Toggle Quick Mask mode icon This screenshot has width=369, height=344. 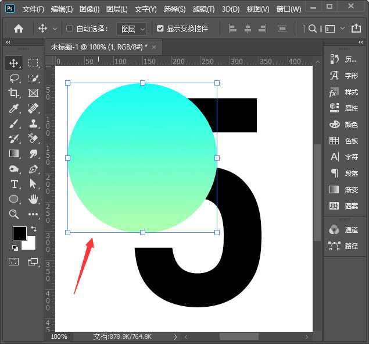[14, 263]
